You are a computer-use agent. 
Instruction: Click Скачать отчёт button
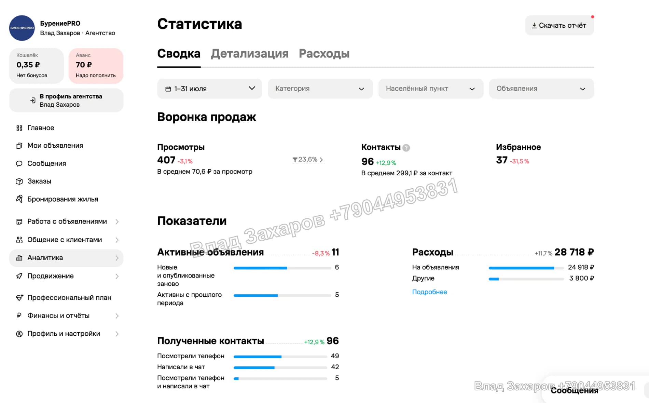[560, 25]
